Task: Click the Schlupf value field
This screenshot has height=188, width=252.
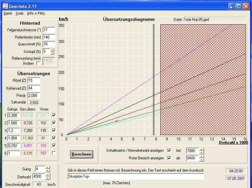Action: click(46, 51)
